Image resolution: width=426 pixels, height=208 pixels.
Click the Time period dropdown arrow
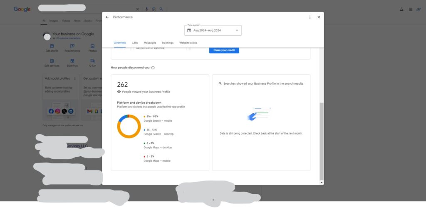[237, 30]
